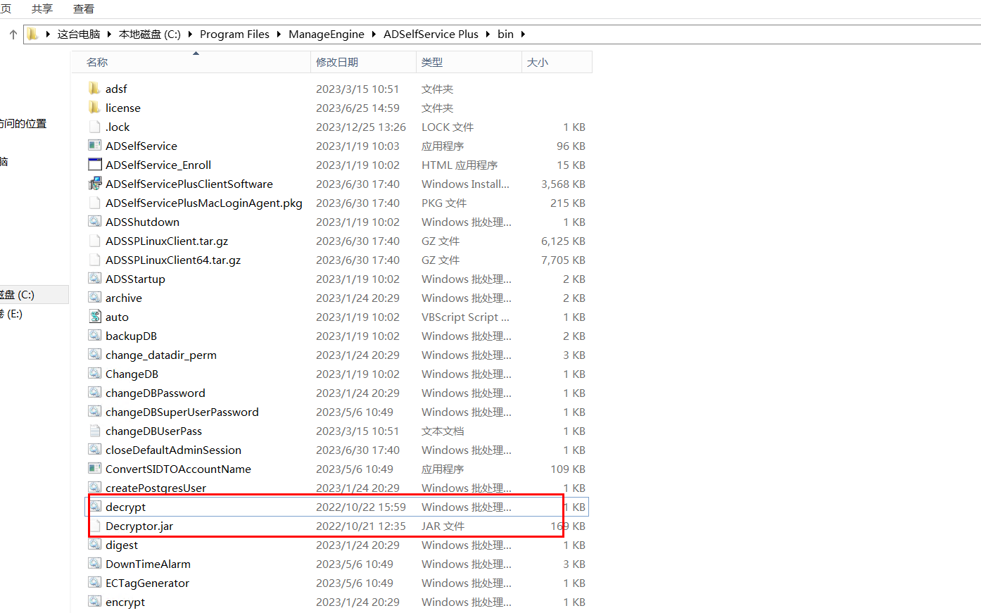Viewport: 981px width, 613px height.
Task: Click the changeDBPassword batch file icon
Action: pos(94,392)
